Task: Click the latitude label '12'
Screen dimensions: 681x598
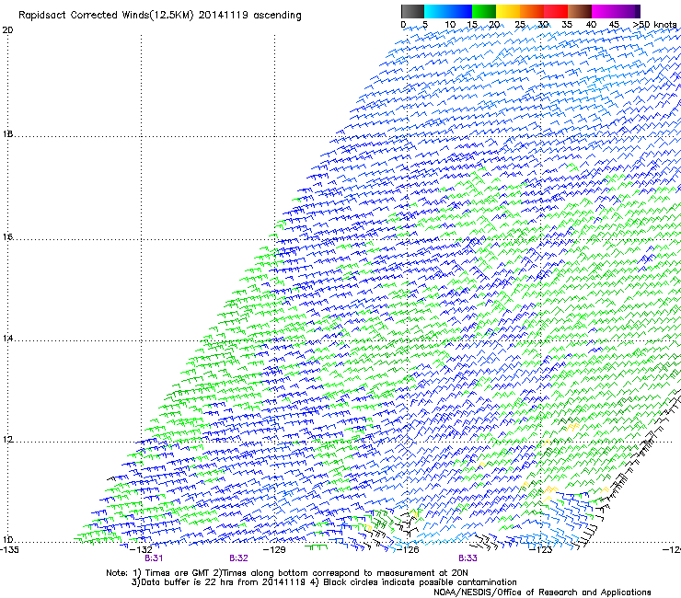Action: pos(7,440)
